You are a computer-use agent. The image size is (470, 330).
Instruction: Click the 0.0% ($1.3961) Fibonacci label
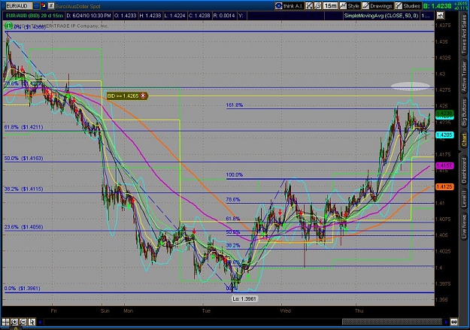click(x=22, y=289)
